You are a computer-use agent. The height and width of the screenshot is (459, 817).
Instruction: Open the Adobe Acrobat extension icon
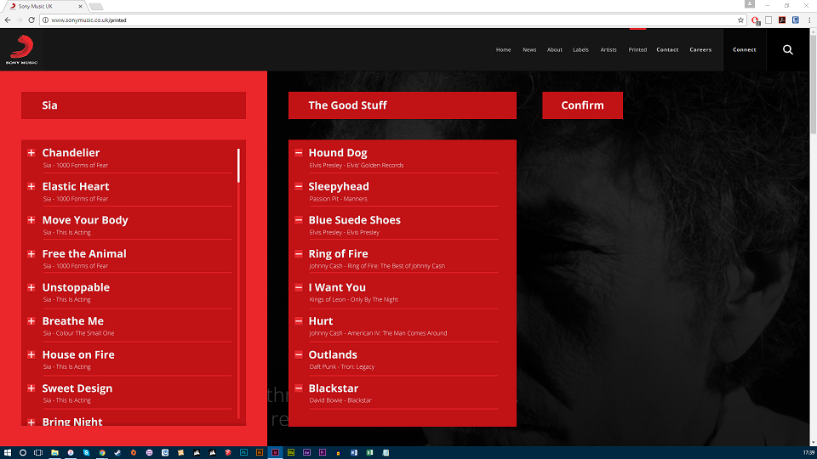pos(782,20)
